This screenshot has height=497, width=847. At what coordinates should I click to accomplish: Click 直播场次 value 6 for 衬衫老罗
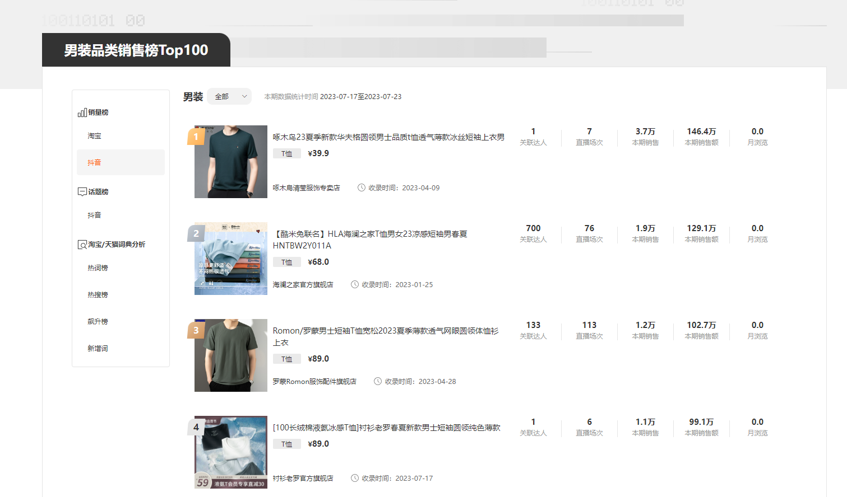pyautogui.click(x=589, y=422)
